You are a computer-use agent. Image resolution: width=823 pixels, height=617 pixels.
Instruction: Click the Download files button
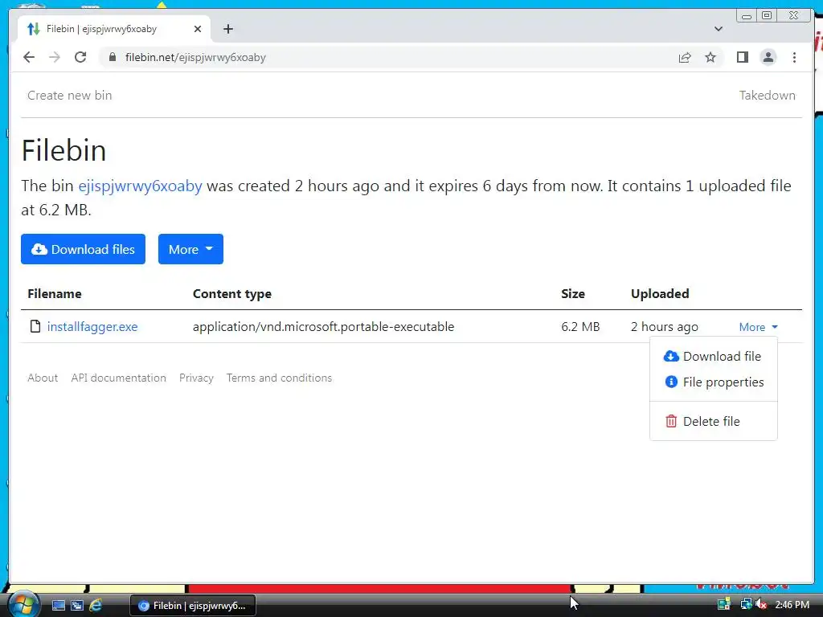[x=83, y=249]
